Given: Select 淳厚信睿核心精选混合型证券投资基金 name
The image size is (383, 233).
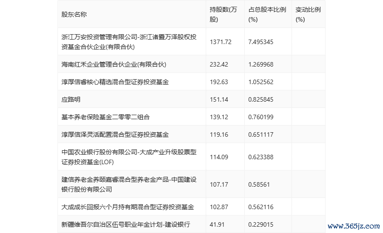Looking at the screenshot, I should 115,82.
